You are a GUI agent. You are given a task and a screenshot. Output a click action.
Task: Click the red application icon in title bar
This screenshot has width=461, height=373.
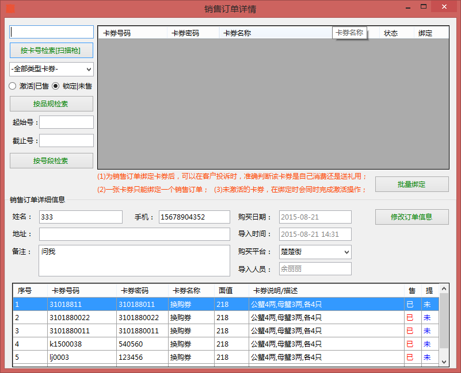click(x=10, y=9)
